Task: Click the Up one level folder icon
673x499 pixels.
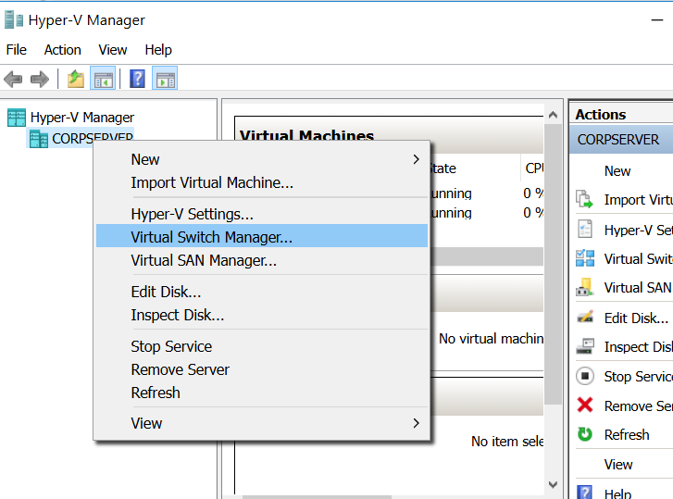Action: coord(76,80)
